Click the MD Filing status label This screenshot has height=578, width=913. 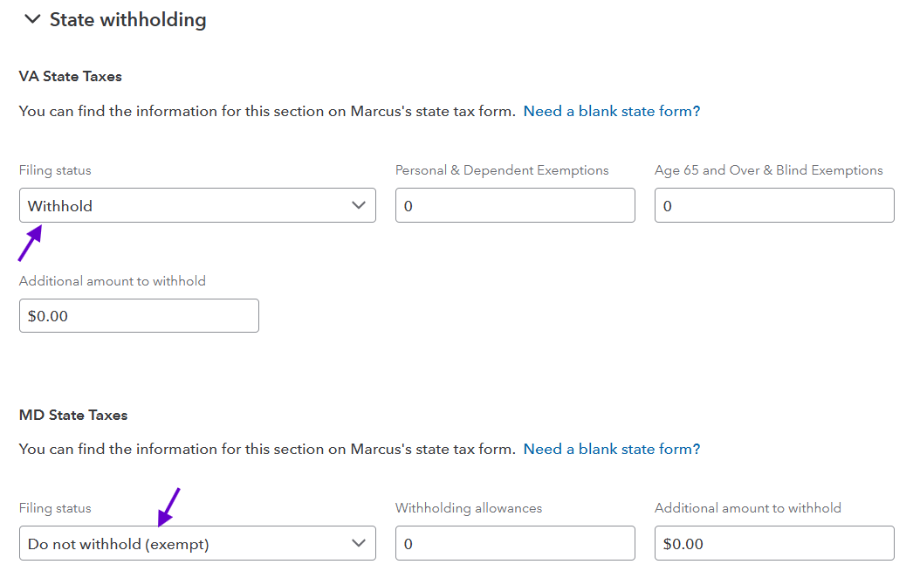55,508
